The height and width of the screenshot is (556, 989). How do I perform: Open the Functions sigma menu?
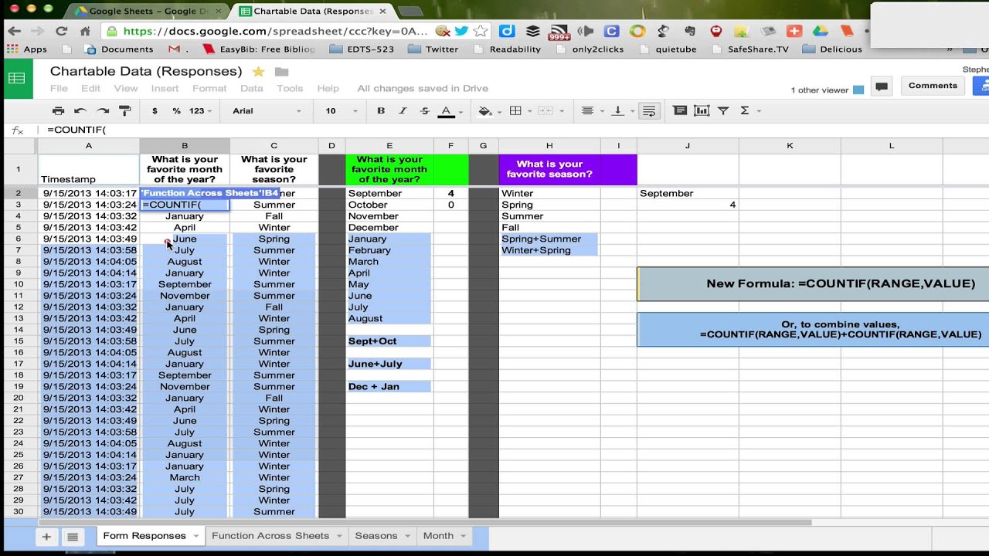pos(749,111)
